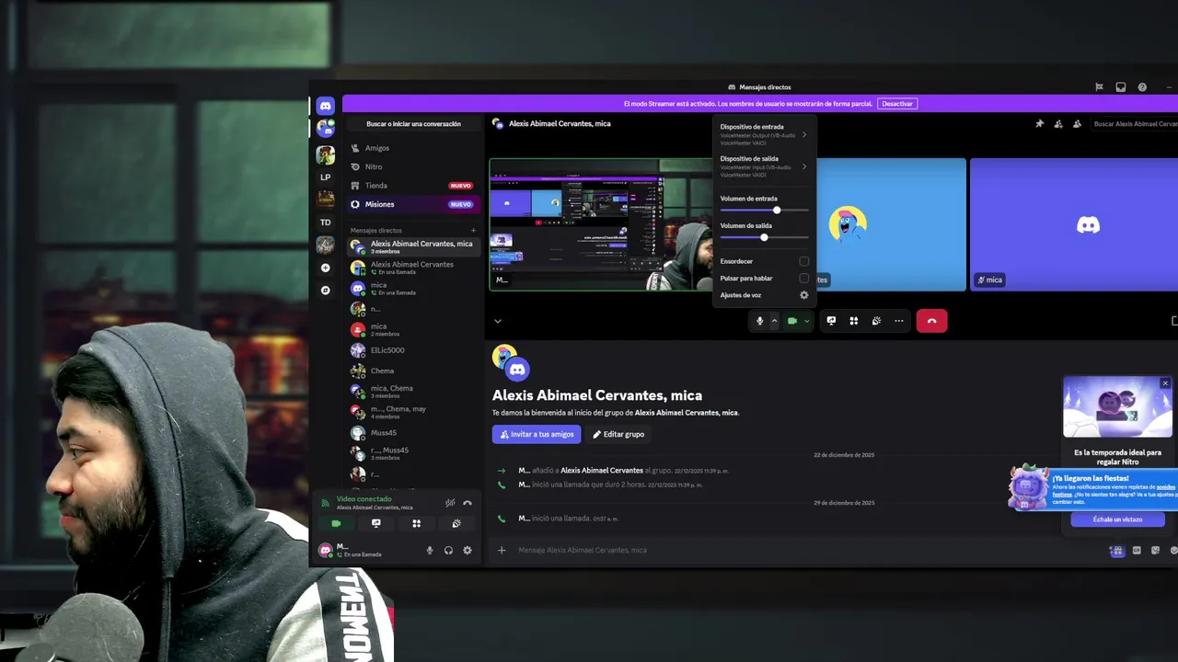The width and height of the screenshot is (1178, 662).
Task: Collapse the call view chevron
Action: click(498, 321)
